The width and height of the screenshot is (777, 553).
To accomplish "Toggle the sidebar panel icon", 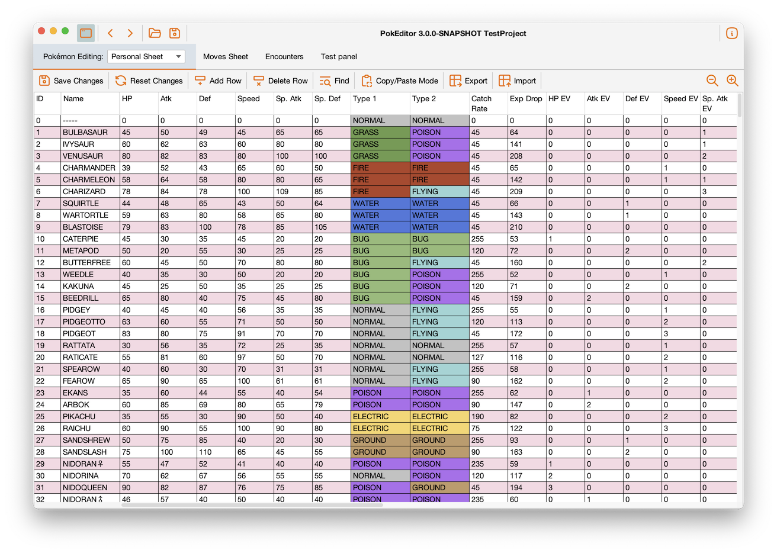I will point(86,33).
